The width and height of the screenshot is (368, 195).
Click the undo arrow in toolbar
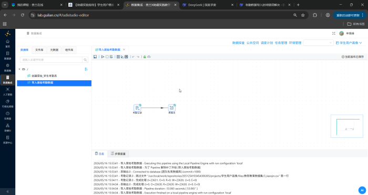tap(134, 57)
